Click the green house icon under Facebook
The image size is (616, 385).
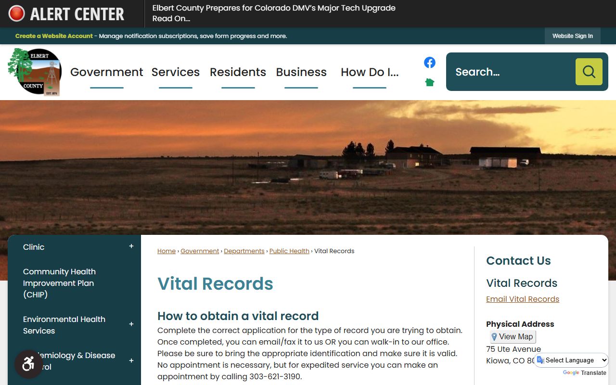coord(430,82)
